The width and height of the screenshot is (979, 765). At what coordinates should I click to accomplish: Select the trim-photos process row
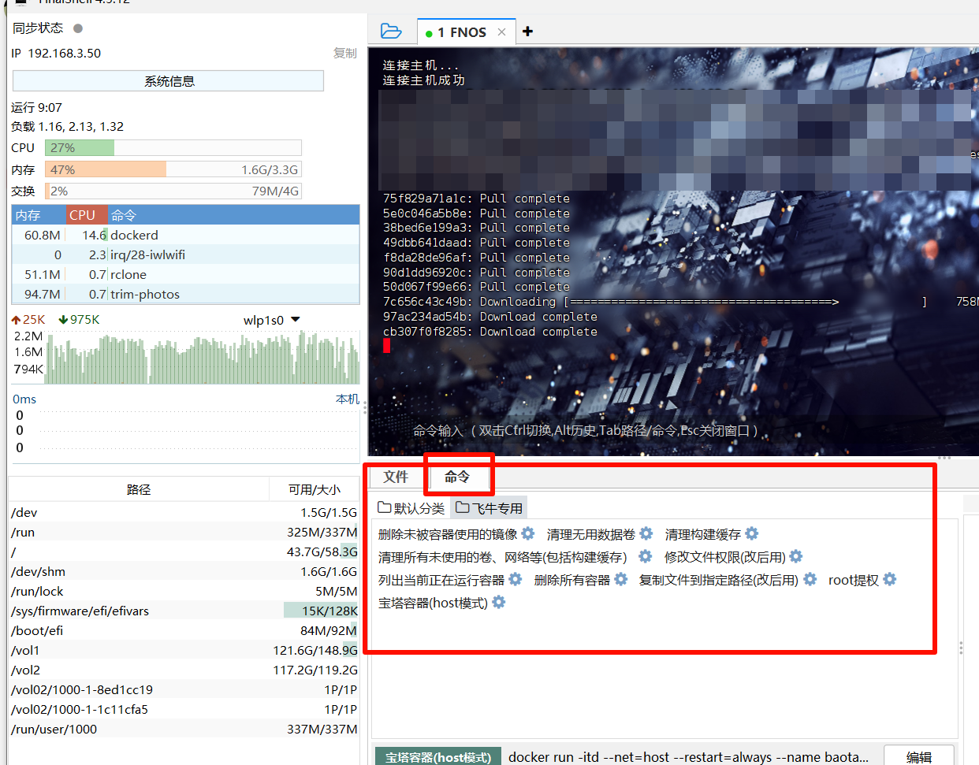[x=185, y=294]
